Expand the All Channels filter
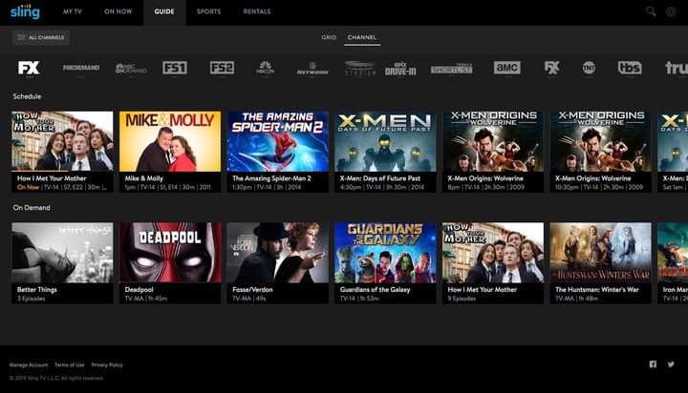This screenshot has width=688, height=393. pos(41,37)
